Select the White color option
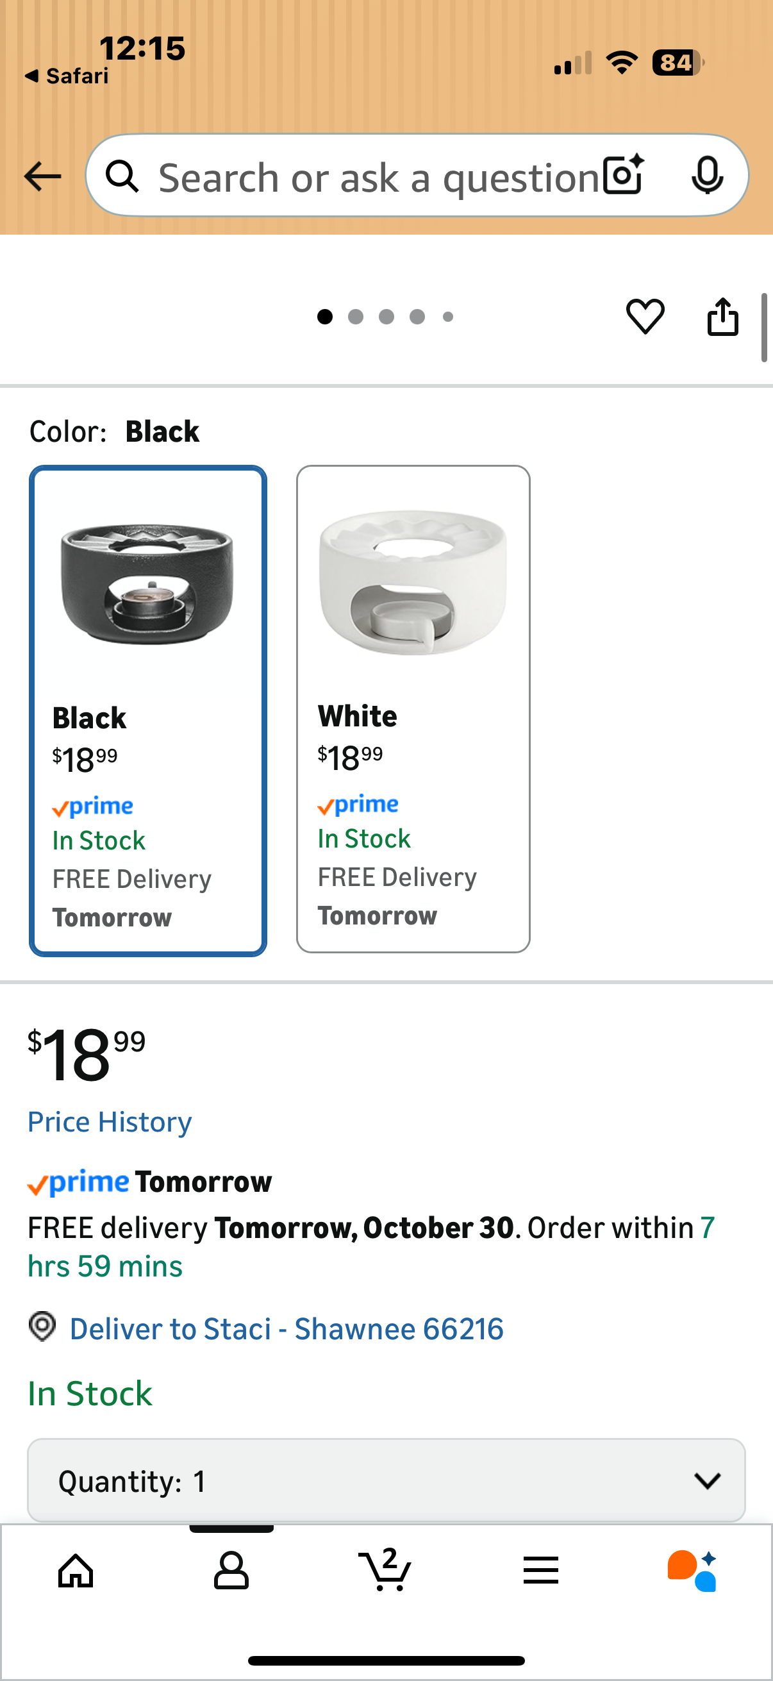Image resolution: width=773 pixels, height=1681 pixels. 413,708
